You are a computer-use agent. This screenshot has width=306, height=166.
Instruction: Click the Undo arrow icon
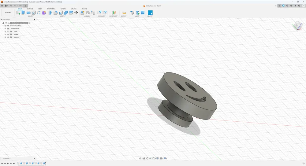tap(15, 6)
